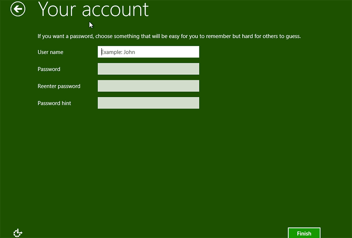Click the "Password hint" label
Image resolution: width=352 pixels, height=238 pixels.
[x=54, y=103]
